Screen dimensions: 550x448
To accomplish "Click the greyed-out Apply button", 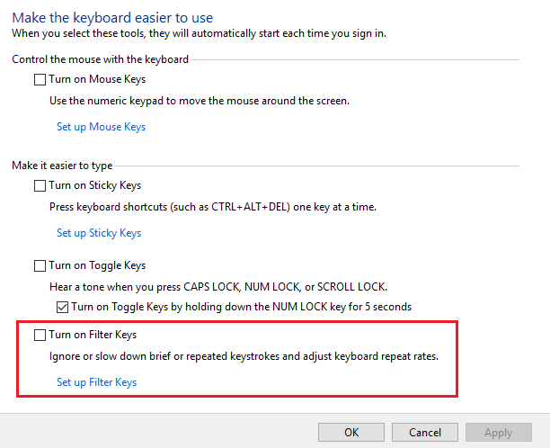I will tap(499, 433).
